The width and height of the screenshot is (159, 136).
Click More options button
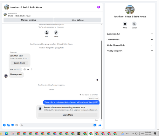[78, 20]
